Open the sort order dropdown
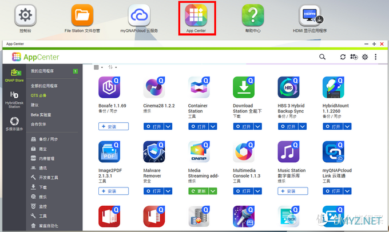 tap(112, 67)
